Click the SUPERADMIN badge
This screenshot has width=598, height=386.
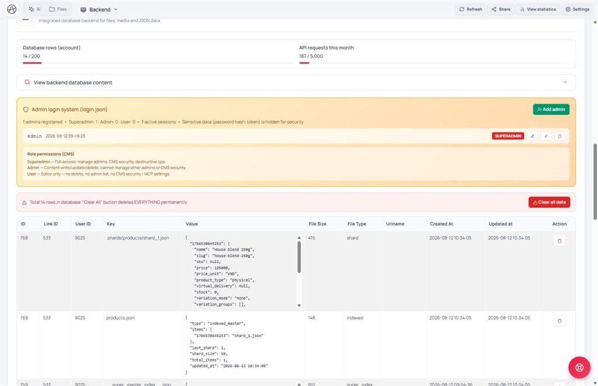[x=508, y=136]
